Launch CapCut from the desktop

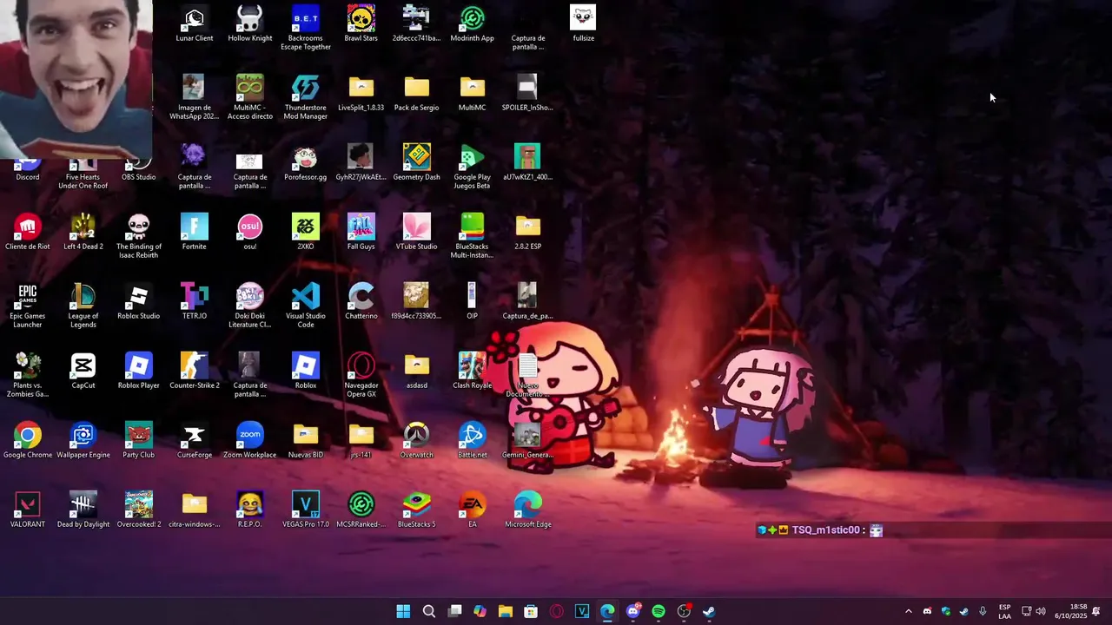83,372
